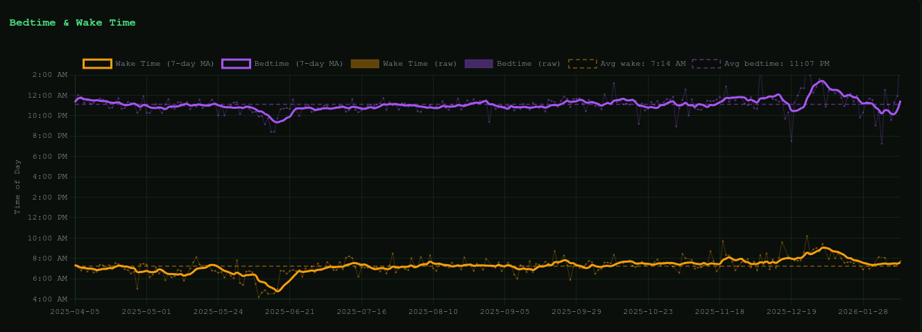This screenshot has width=922, height=332.
Task: Click the purple Bedtime (7-day MA) legend swatch
Action: coord(236,64)
